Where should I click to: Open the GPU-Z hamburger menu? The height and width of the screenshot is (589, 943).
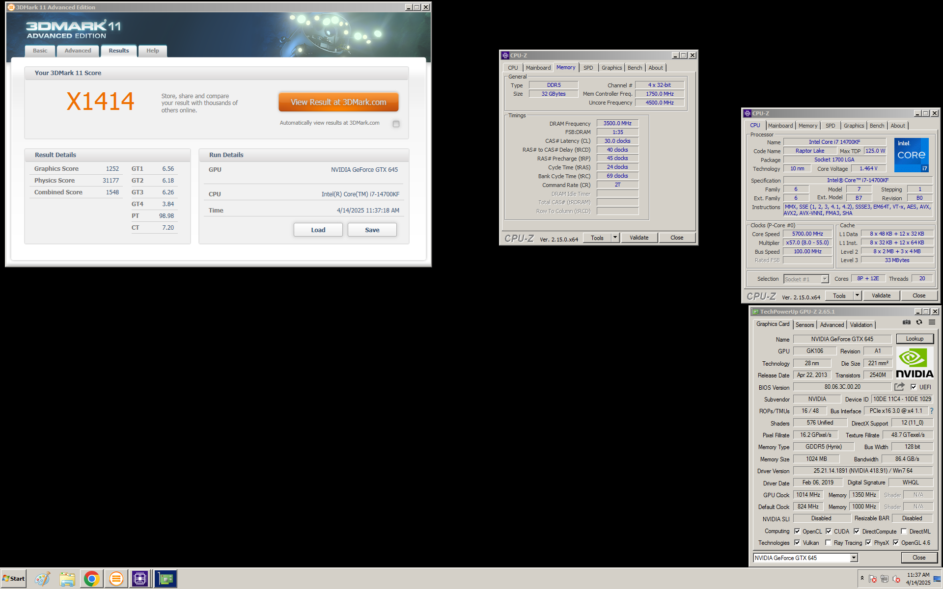[x=932, y=322]
